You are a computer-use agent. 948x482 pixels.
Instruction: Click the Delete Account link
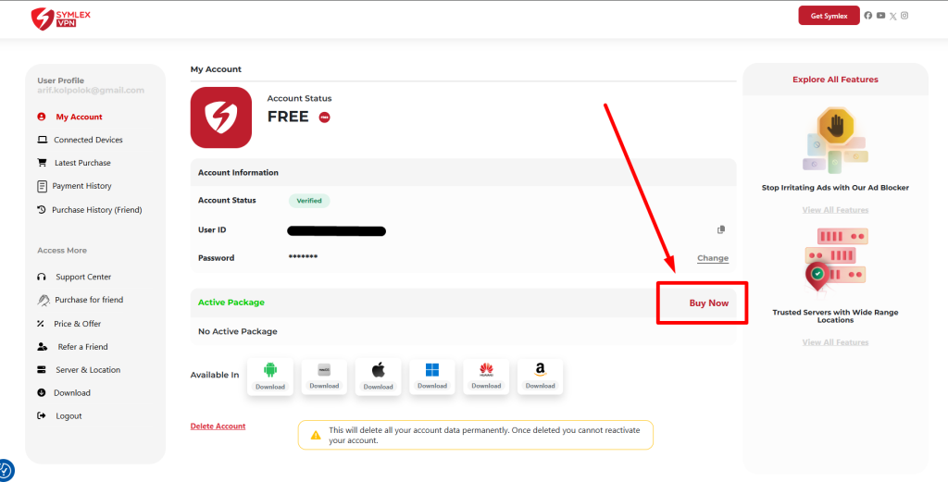click(x=218, y=426)
